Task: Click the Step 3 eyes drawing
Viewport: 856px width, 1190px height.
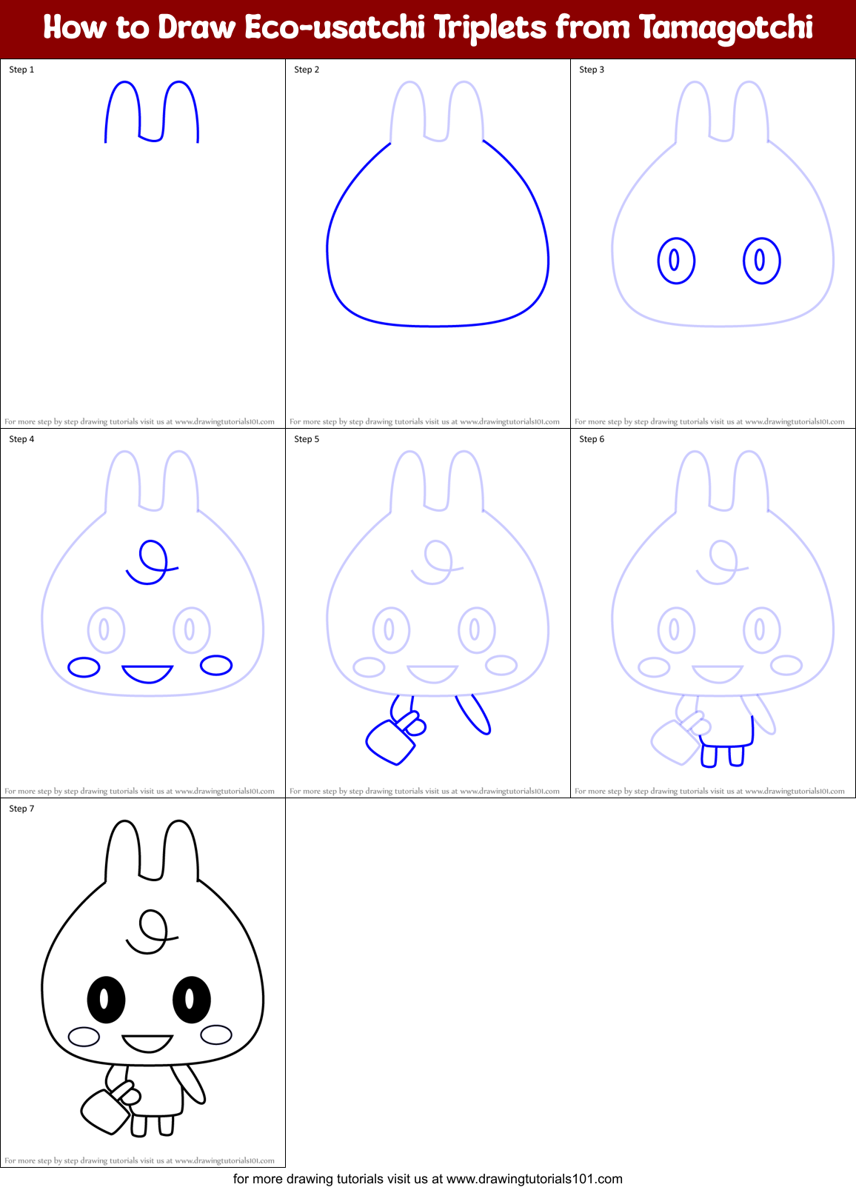Action: point(719,261)
